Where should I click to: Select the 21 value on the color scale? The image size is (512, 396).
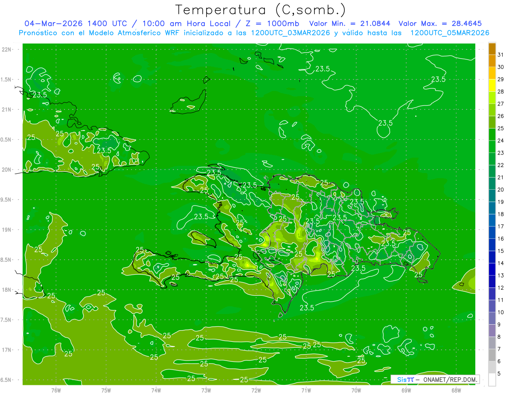pyautogui.click(x=500, y=177)
